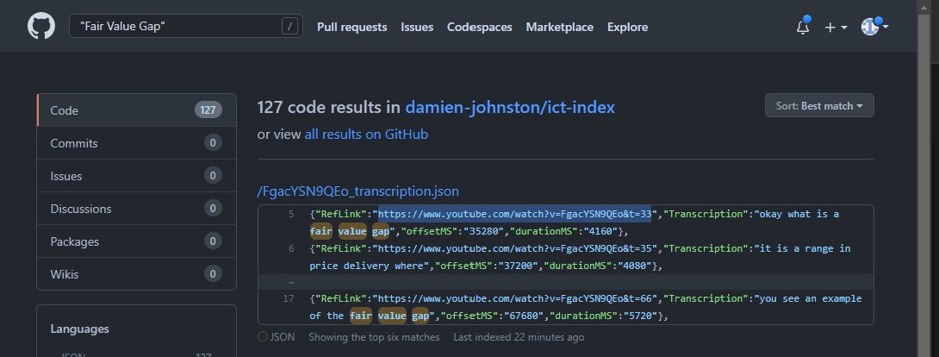
Task: Go to Codespaces page
Action: 480,27
